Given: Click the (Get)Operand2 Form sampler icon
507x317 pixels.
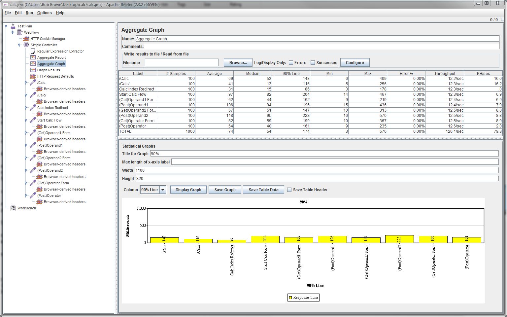Looking at the screenshot, I should click(x=33, y=158).
